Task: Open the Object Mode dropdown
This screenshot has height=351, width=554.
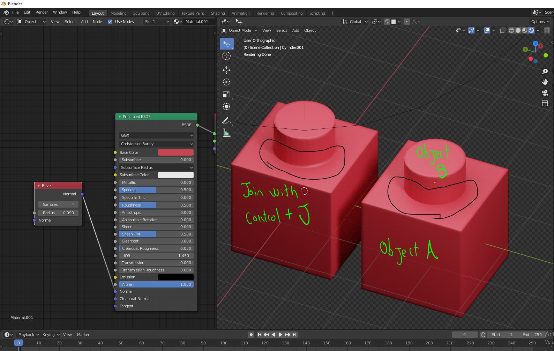Action: 239,30
